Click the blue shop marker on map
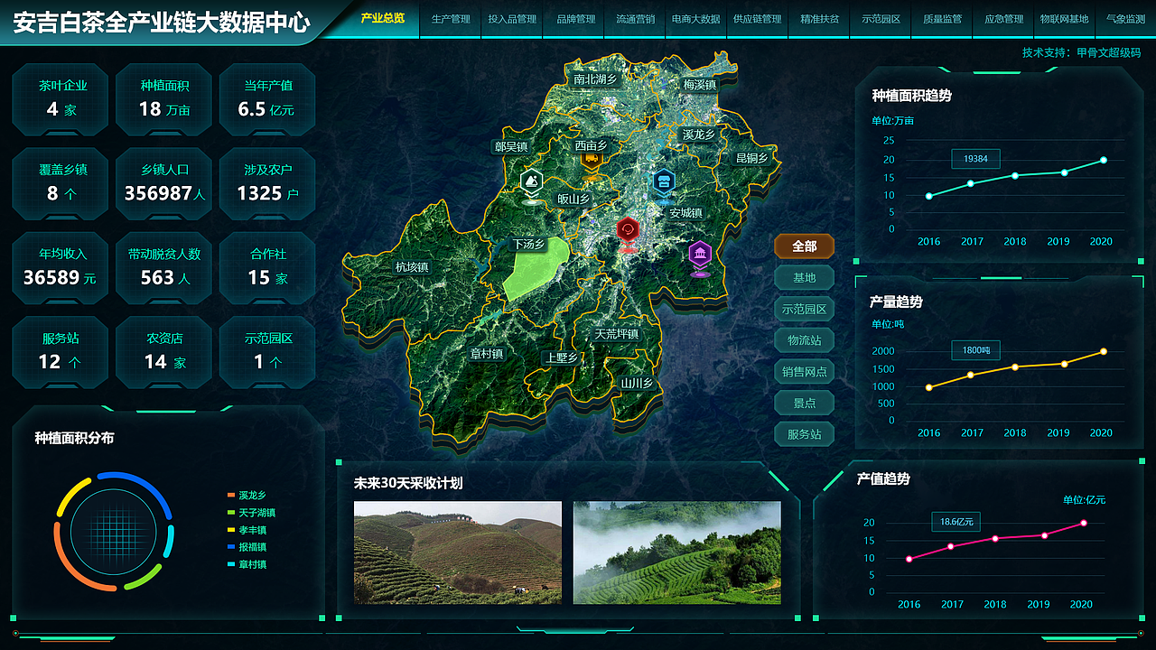The image size is (1156, 650). point(665,183)
